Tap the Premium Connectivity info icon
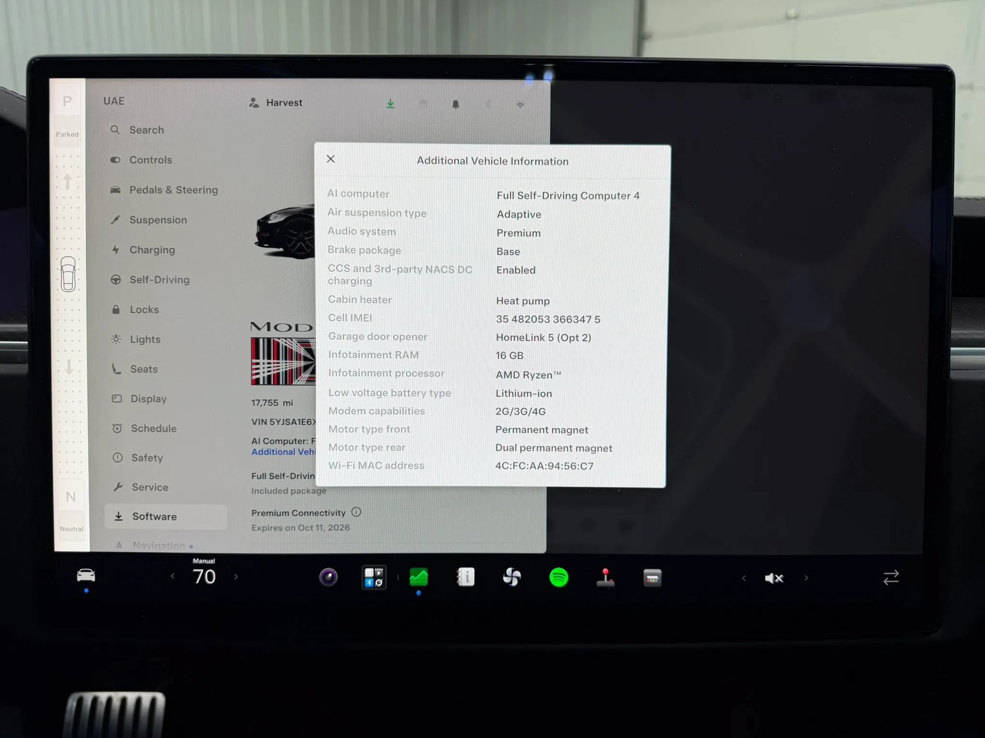Screen dimensions: 985x738 [356, 512]
